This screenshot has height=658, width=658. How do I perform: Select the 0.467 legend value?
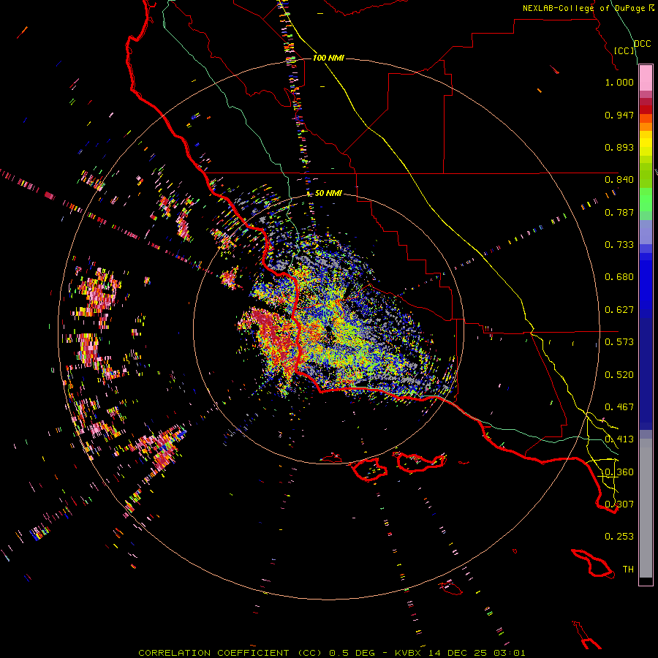tap(619, 407)
